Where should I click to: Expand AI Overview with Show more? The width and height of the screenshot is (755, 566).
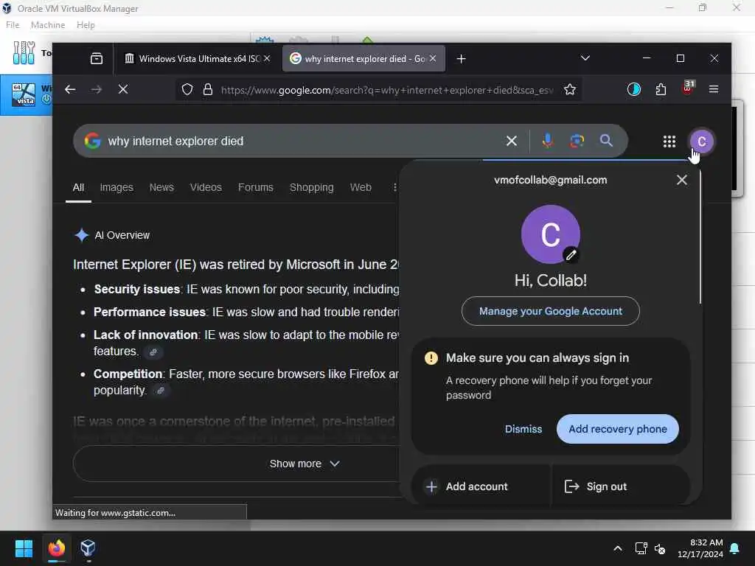(305, 464)
